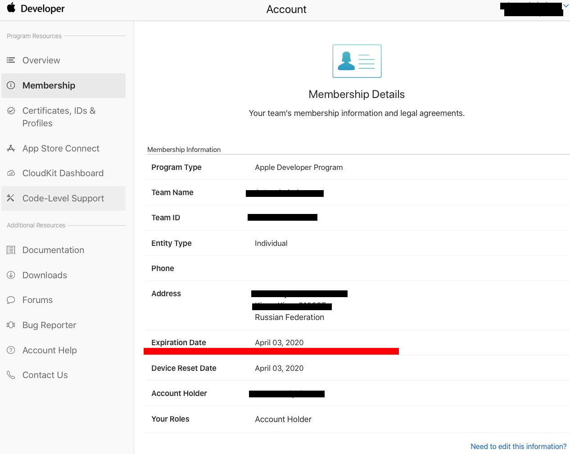This screenshot has width=570, height=454.
Task: Click the Membership info icon
Action: (11, 85)
